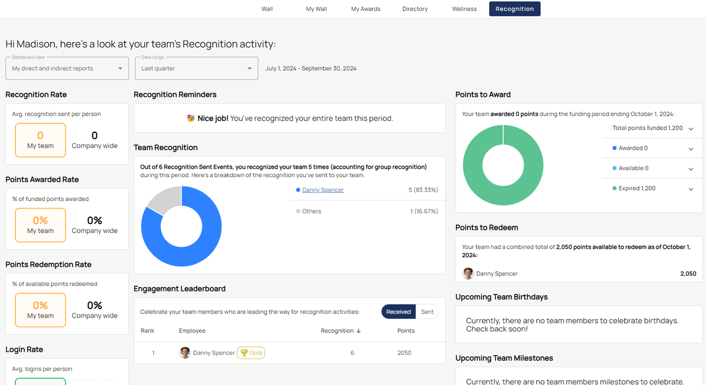Click the Gold trophy badge next to Danny Spencer
This screenshot has width=706, height=385.
[250, 353]
